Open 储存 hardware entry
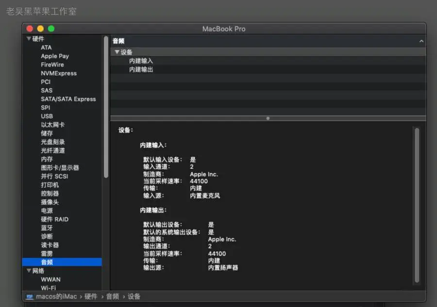The image size is (437, 307). pos(47,133)
